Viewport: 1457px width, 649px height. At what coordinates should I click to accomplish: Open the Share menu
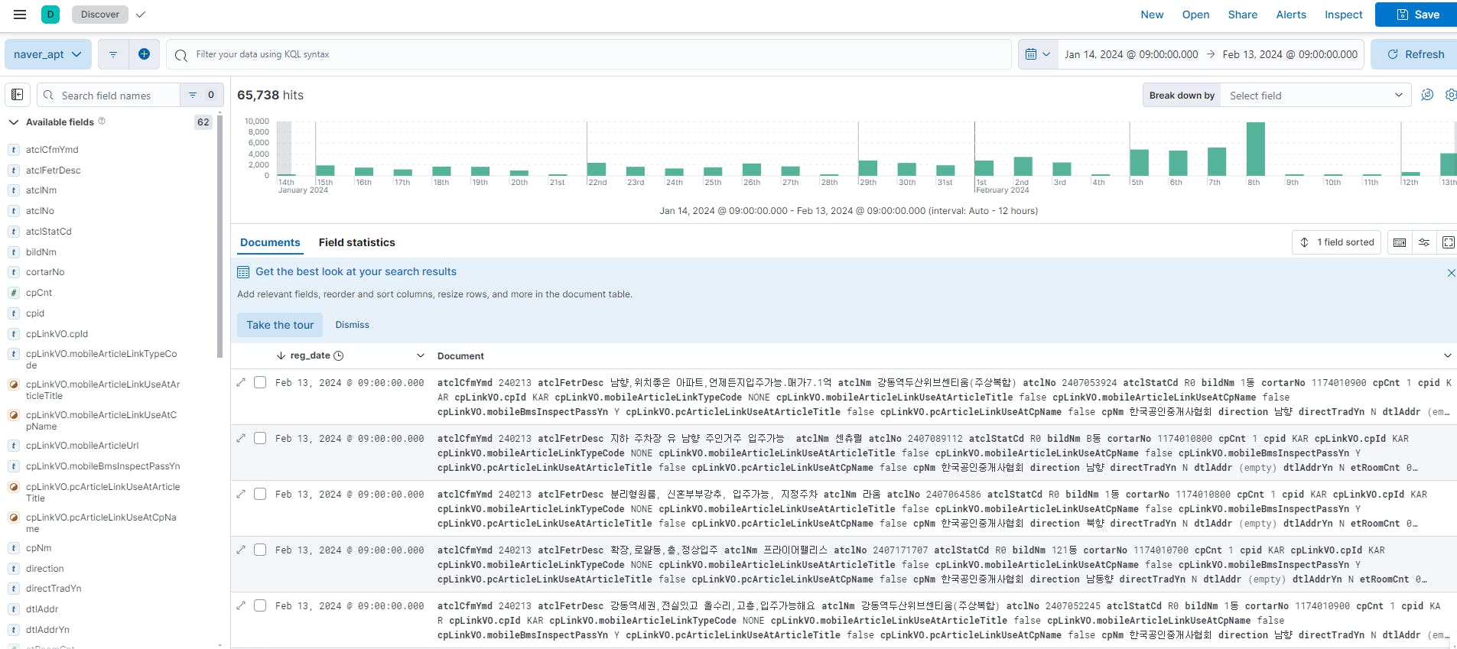(x=1243, y=15)
